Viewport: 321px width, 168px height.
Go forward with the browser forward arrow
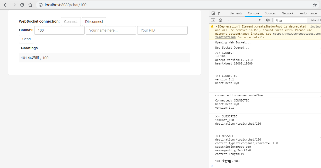pos(14,5)
